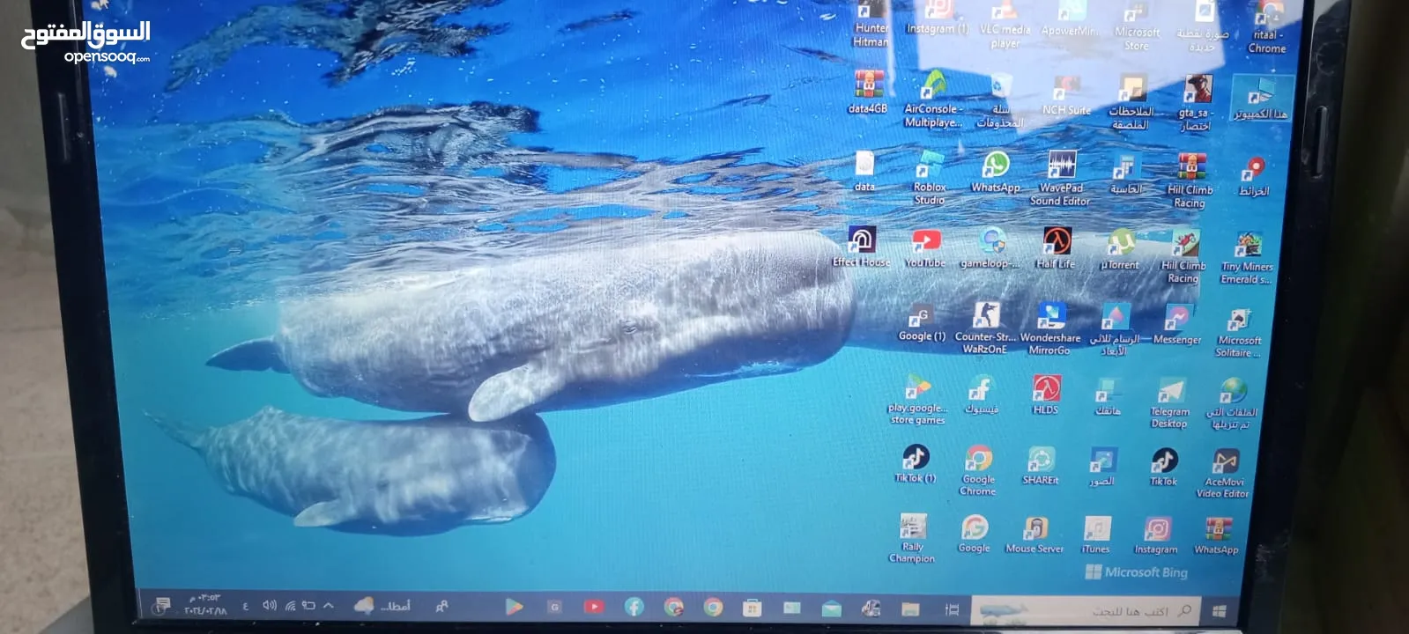Open play.google store games shortcut
Screen dimensions: 1409x634
click(918, 401)
